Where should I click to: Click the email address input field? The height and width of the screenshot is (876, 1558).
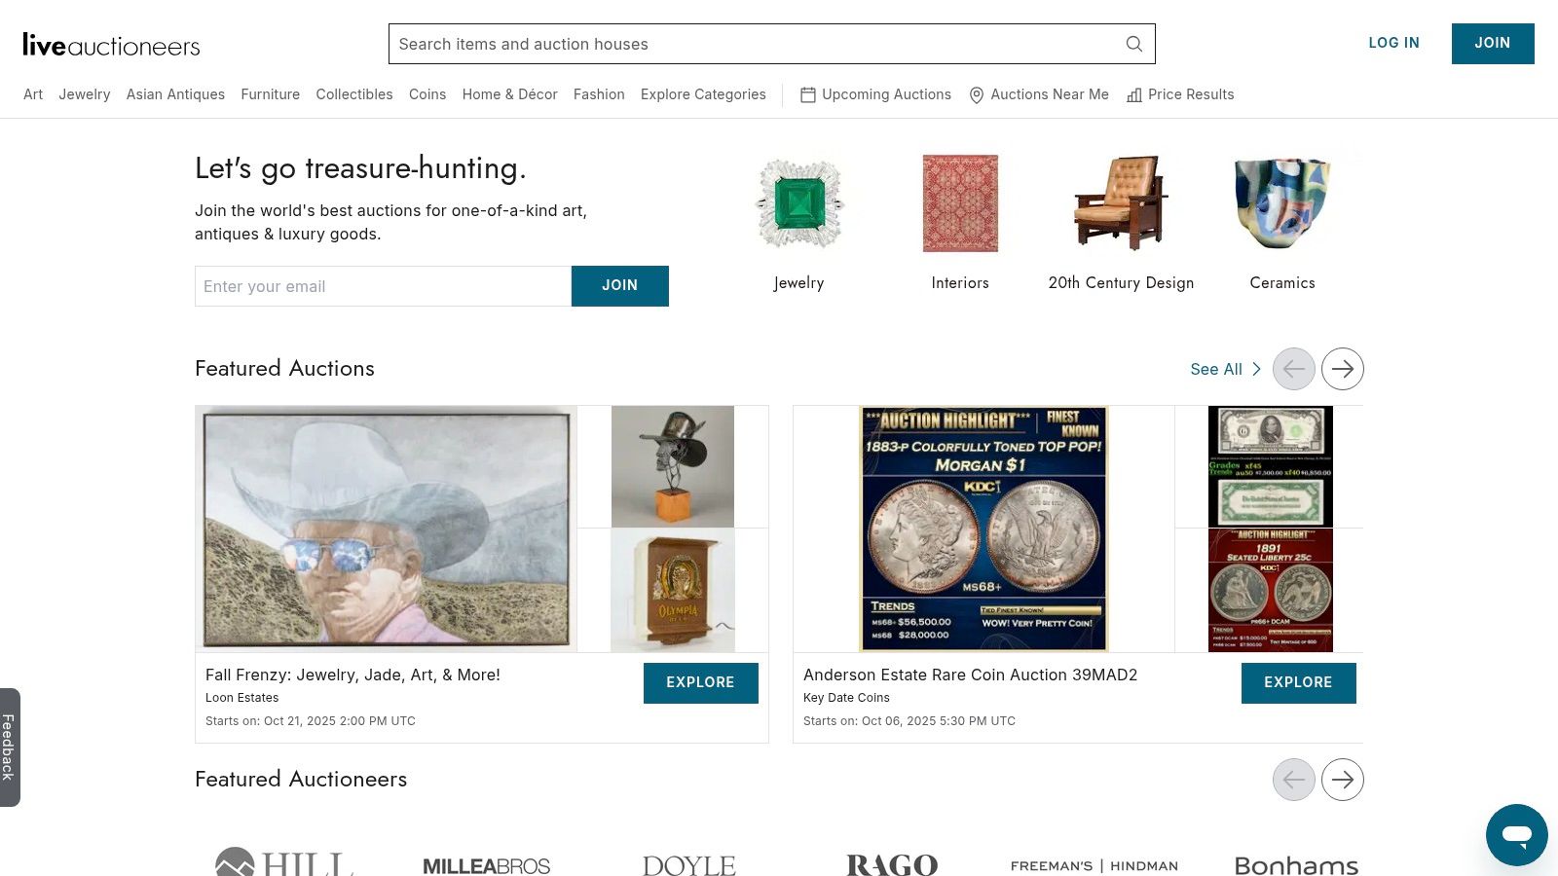(383, 286)
